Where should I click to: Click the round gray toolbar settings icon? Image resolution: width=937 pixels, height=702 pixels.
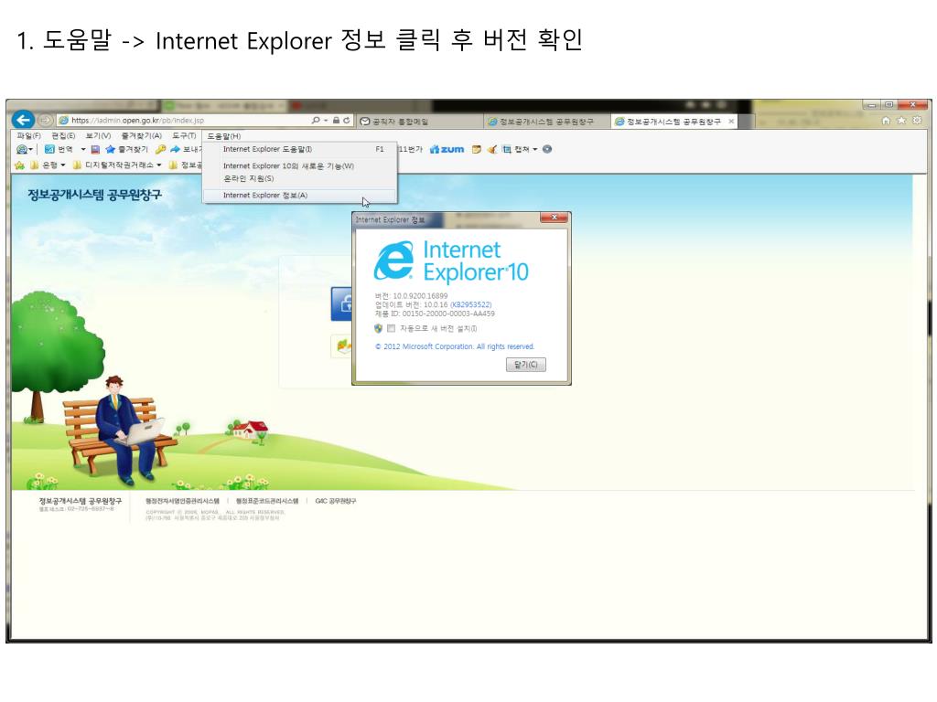(x=547, y=149)
